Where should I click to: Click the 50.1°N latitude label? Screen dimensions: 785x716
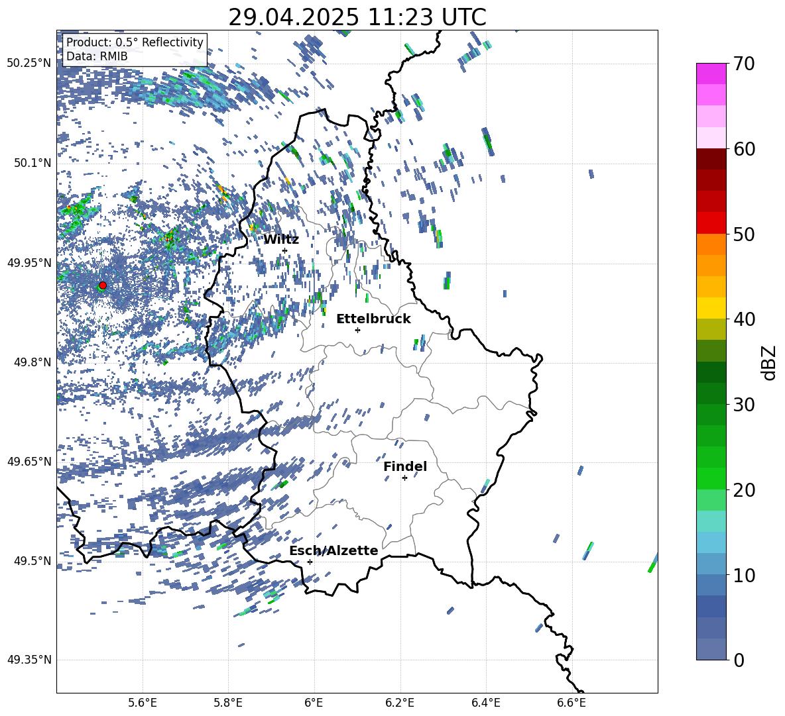click(x=32, y=163)
